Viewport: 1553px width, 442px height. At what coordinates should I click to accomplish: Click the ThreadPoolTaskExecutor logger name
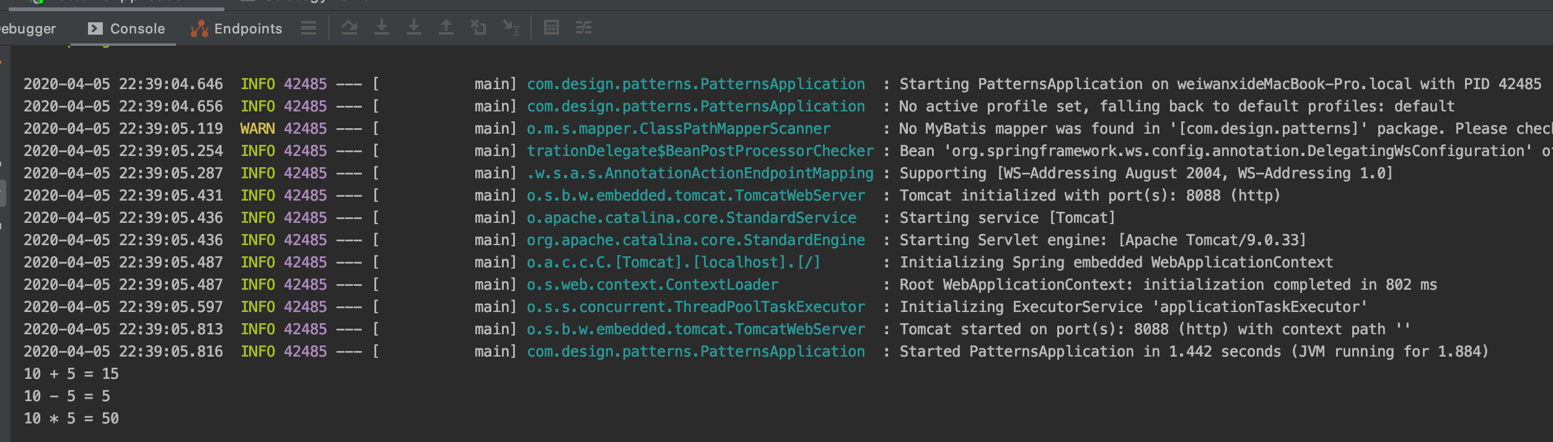coord(695,307)
